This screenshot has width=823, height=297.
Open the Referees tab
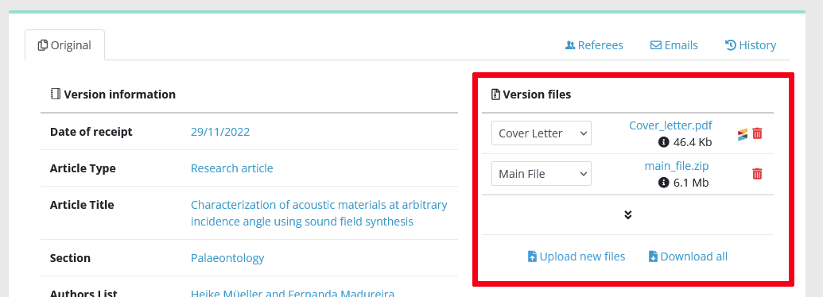point(594,45)
